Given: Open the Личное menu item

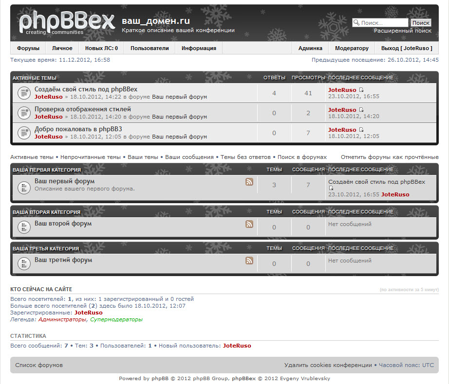Looking at the screenshot, I should coord(62,48).
